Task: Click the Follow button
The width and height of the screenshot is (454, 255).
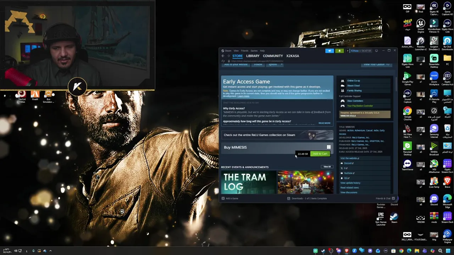Action: pos(258,64)
